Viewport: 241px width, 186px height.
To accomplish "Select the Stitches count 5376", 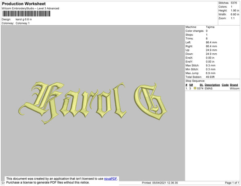I will click(x=234, y=3).
